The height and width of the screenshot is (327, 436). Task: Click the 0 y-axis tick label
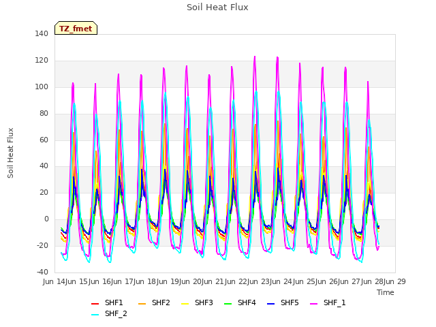(x=46, y=219)
